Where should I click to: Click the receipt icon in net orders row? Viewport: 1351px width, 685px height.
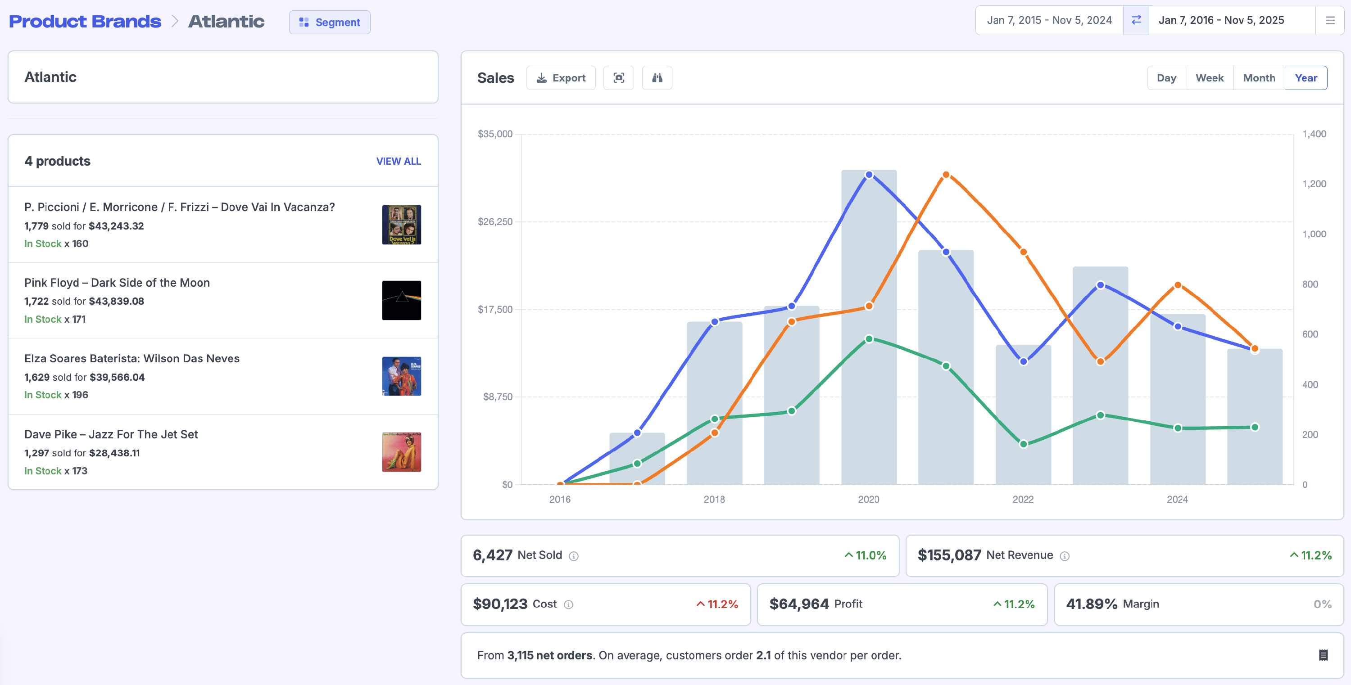[1323, 655]
